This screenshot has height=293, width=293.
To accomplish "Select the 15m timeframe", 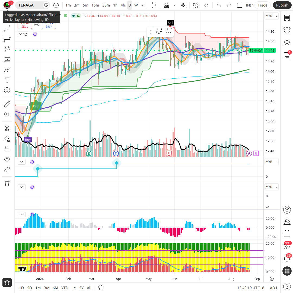I will click(x=95, y=5).
